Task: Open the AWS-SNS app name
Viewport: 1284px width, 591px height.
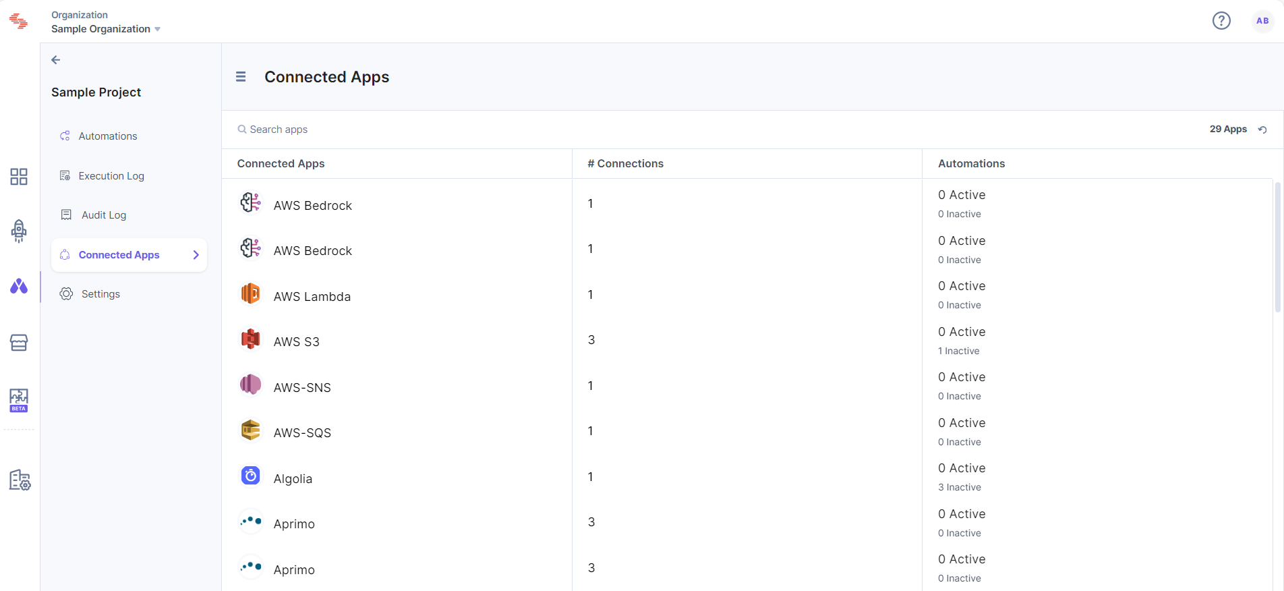Action: point(302,388)
